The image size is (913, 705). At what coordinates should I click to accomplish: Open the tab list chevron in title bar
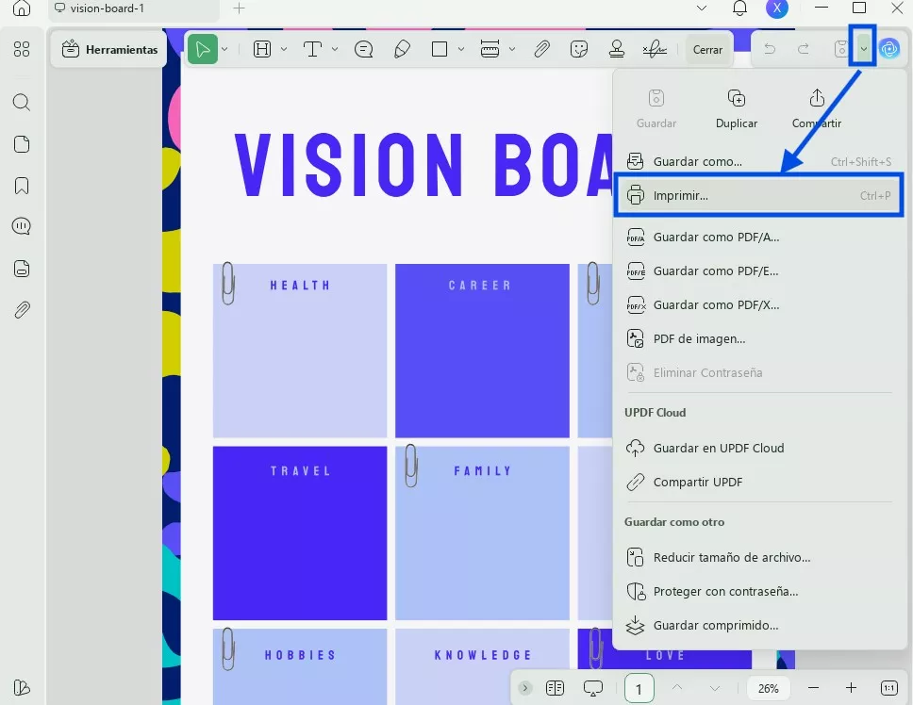tap(702, 8)
